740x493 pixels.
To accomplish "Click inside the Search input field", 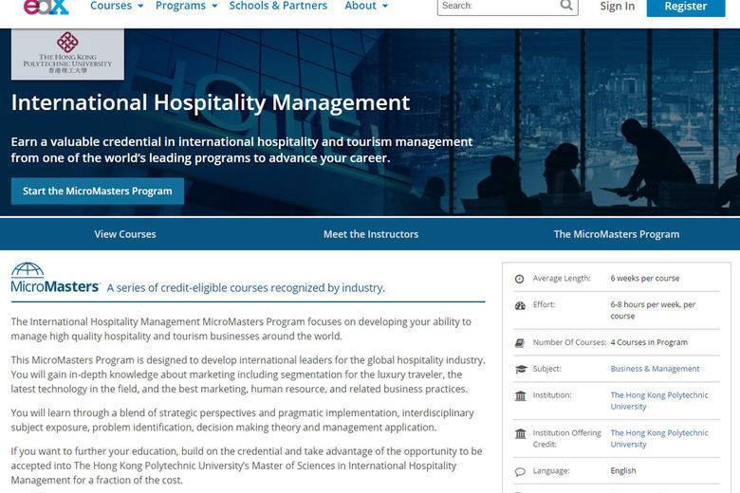I will pyautogui.click(x=497, y=6).
